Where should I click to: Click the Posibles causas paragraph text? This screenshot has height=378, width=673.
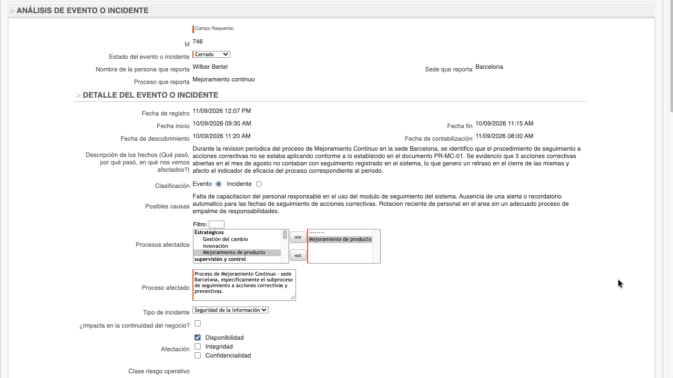(381, 204)
